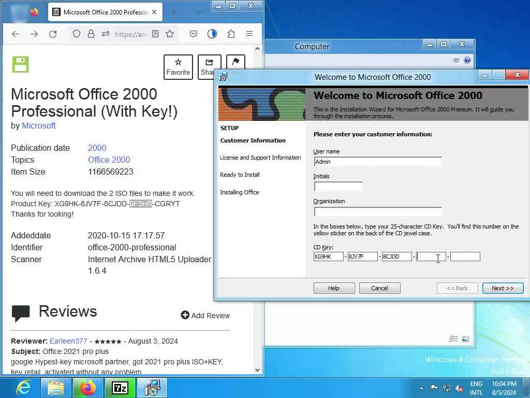Open the clock showing 10:04 PM
This screenshot has width=530, height=398.
click(x=504, y=388)
